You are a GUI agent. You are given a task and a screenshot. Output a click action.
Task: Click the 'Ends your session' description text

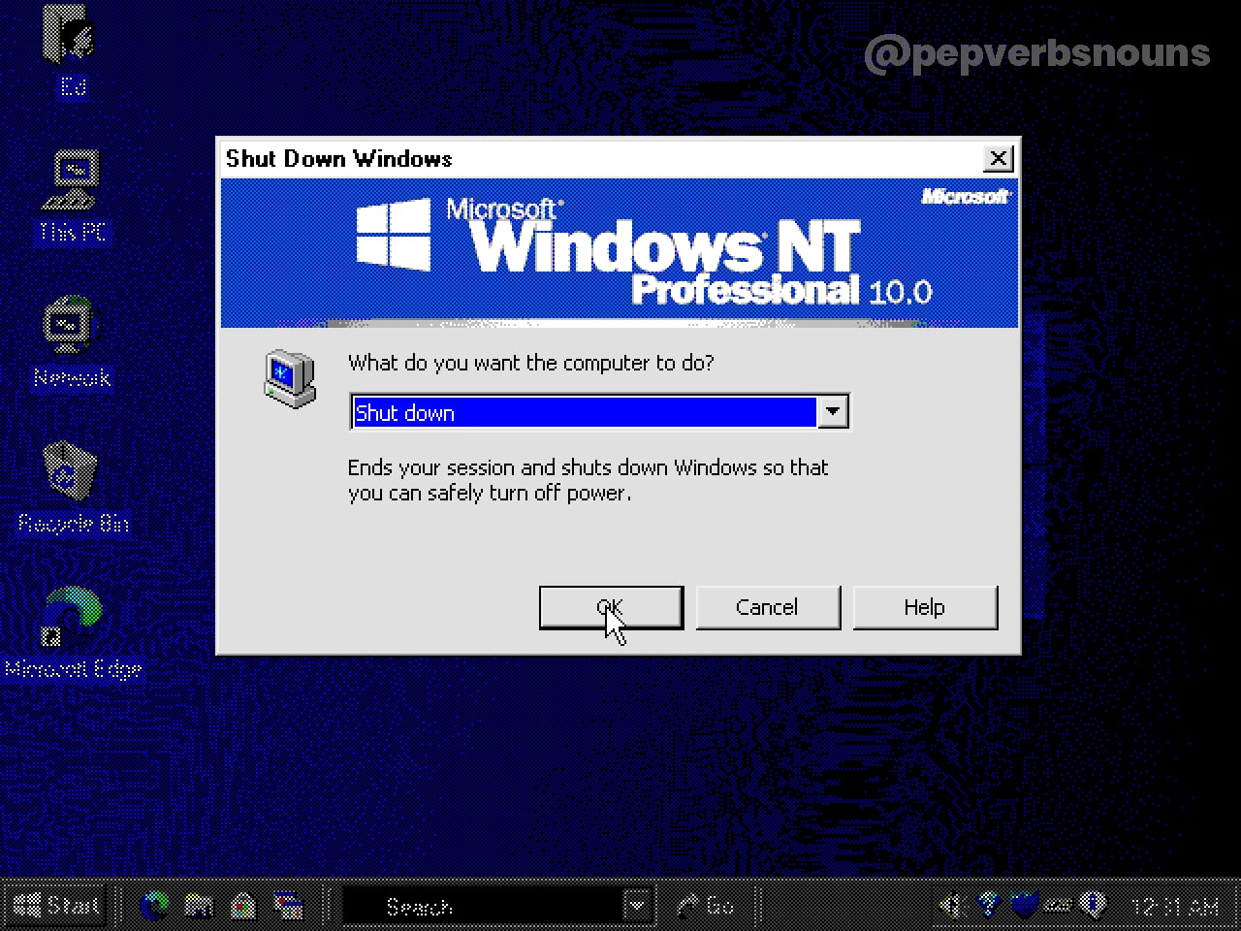(x=588, y=480)
